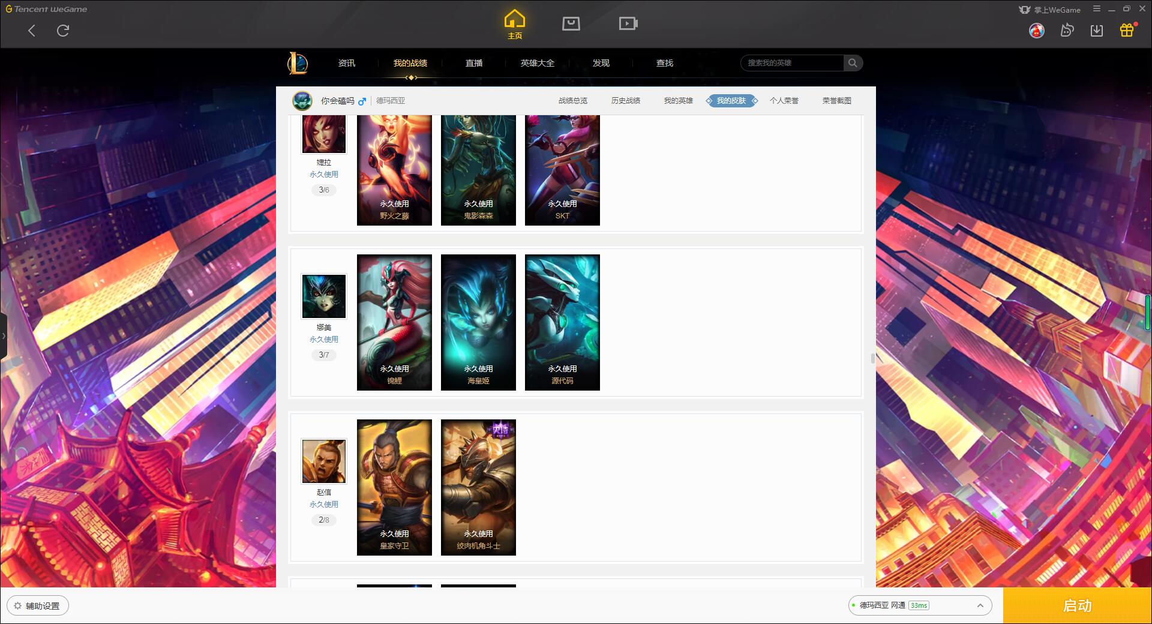The width and height of the screenshot is (1152, 624).
Task: Switch to 历史战绩 sub-tab
Action: pyautogui.click(x=626, y=101)
